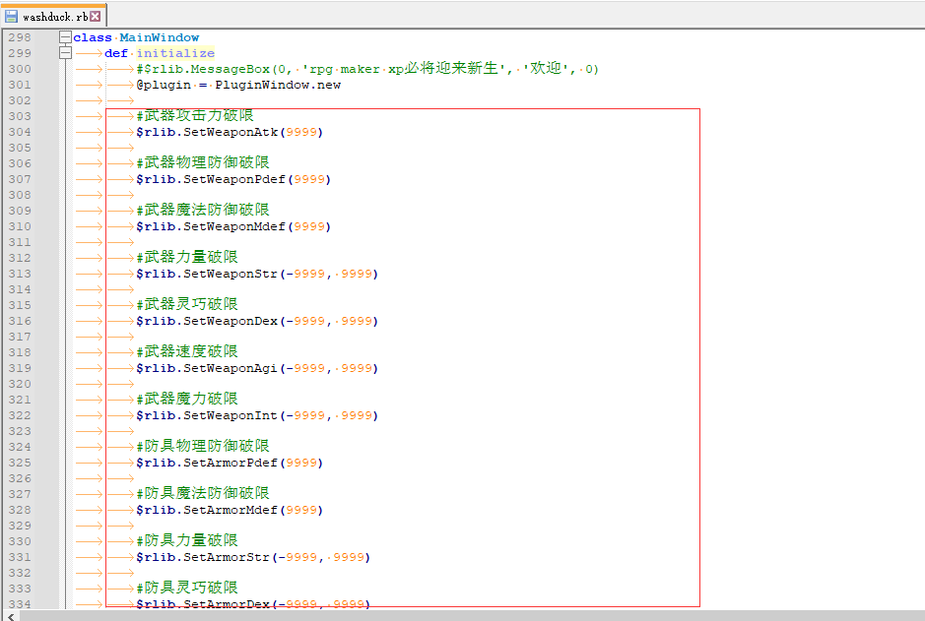This screenshot has width=925, height=621.
Task: Click the $rlib.SetArmorMdef(9999) call
Action: point(230,510)
